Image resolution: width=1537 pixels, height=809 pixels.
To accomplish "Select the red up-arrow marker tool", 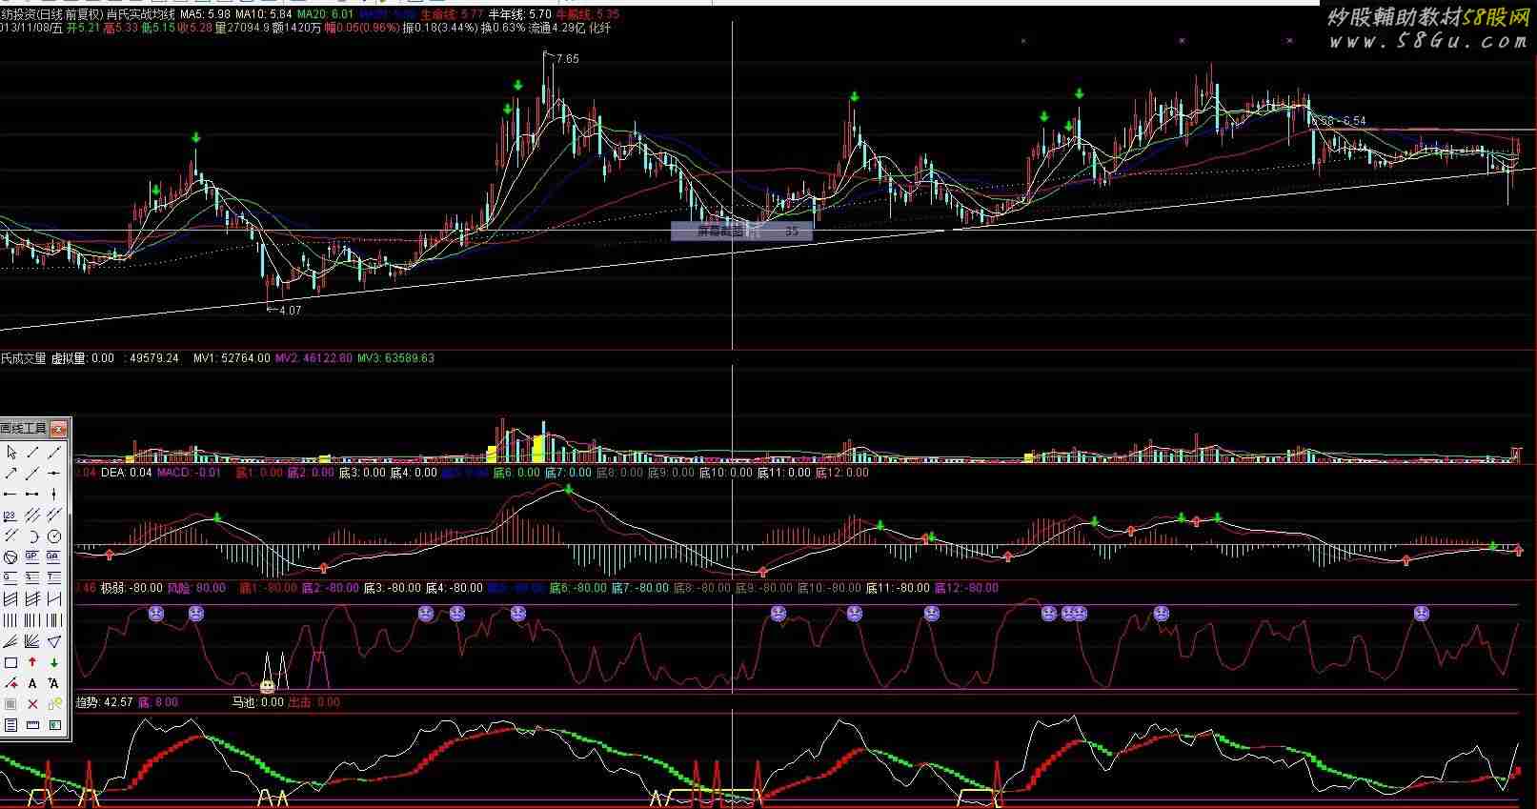I will (32, 662).
